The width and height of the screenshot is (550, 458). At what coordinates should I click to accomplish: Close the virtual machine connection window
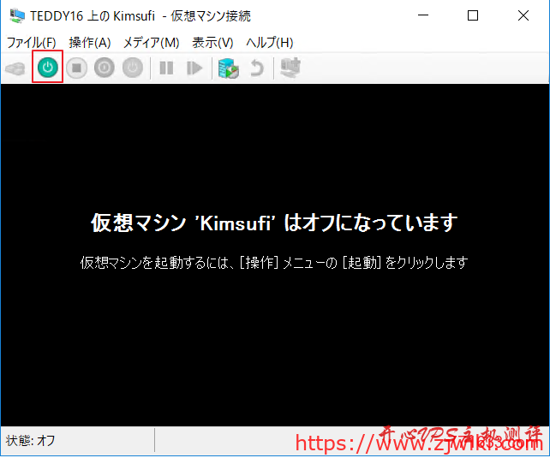pyautogui.click(x=523, y=15)
